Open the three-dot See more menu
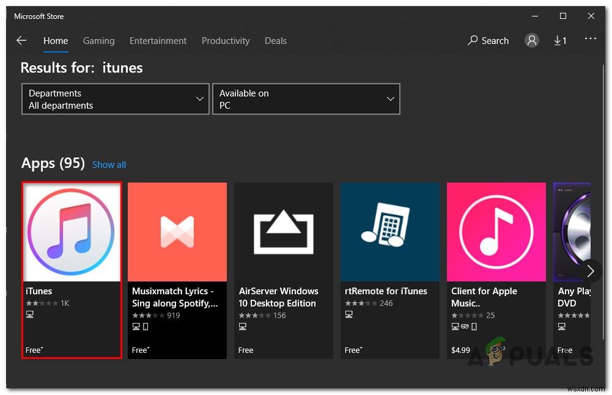Screen dimensions: 612x395 point(590,39)
